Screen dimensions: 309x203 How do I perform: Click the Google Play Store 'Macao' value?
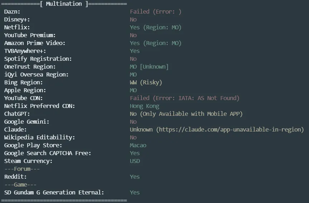(x=138, y=145)
